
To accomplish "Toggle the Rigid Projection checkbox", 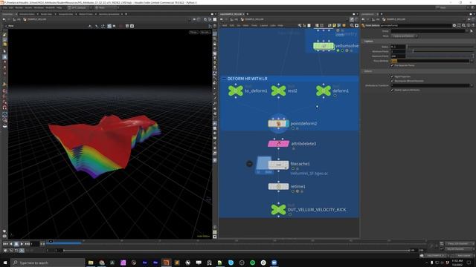I will click(x=392, y=76).
